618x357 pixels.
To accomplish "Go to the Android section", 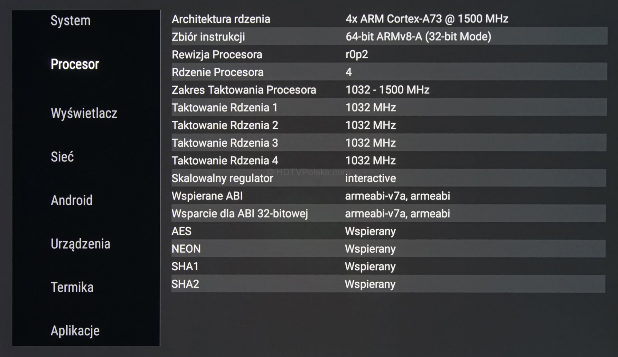I will click(x=71, y=200).
